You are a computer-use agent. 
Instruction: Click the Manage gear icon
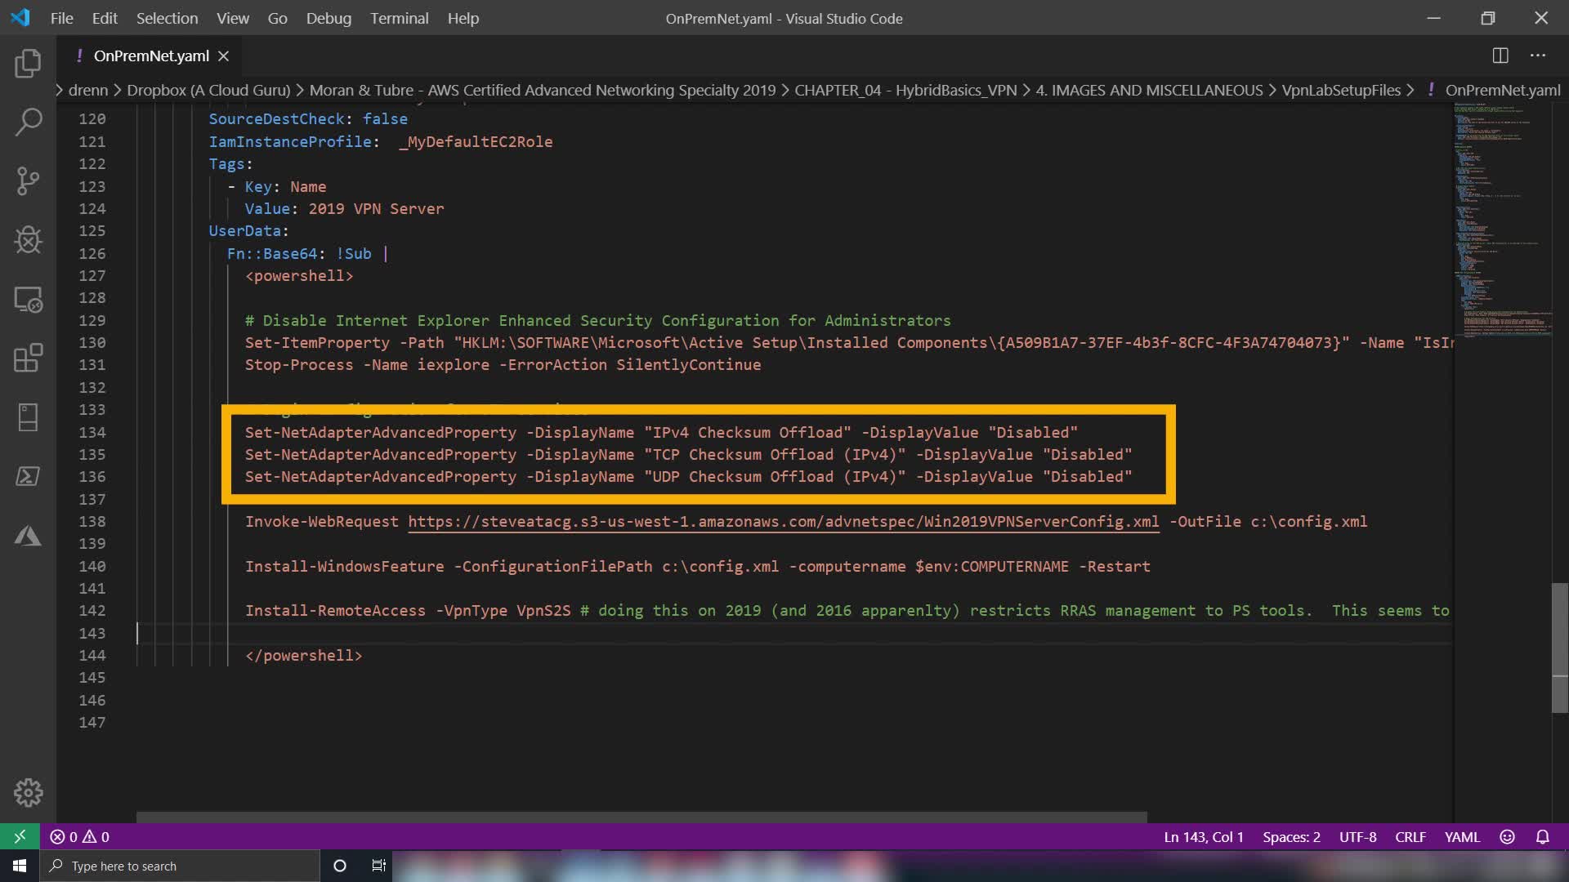[28, 792]
